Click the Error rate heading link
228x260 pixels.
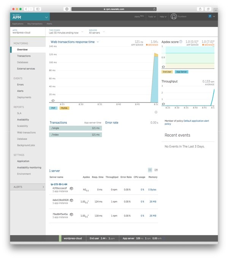(112, 123)
